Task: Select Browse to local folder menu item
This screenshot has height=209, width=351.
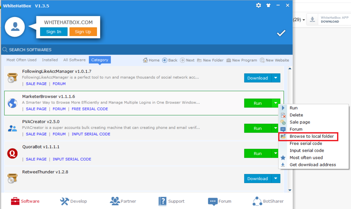Action: pos(311,136)
